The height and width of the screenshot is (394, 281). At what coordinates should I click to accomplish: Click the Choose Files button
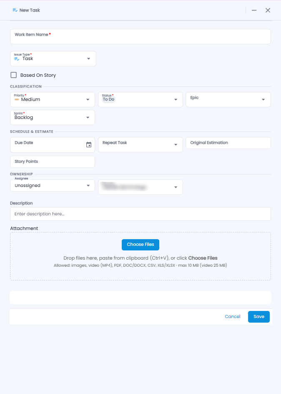click(x=140, y=245)
